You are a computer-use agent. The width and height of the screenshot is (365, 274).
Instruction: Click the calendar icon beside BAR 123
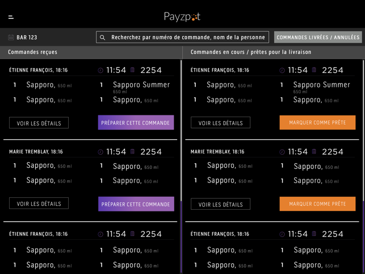point(11,38)
